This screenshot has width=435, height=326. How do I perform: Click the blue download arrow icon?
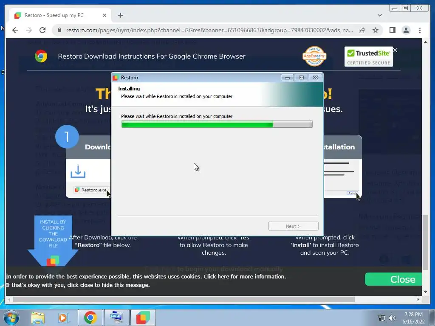click(78, 171)
